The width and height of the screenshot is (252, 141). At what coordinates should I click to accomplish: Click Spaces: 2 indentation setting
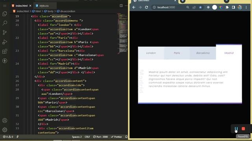[77, 137]
